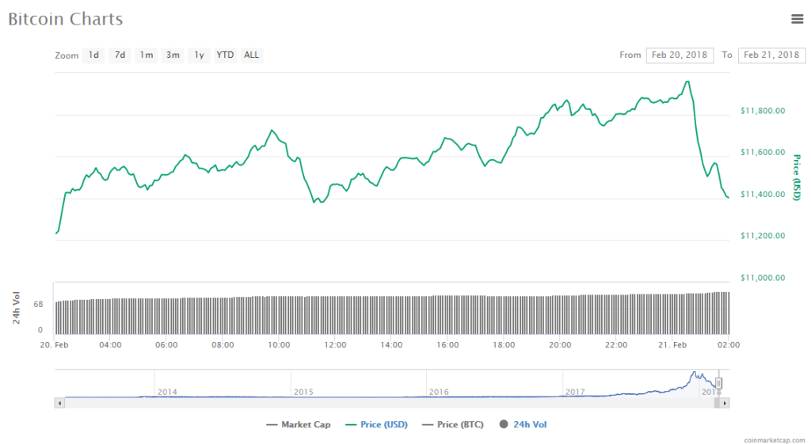The image size is (811, 444).
Task: Select the 1m zoom range
Action: point(147,55)
